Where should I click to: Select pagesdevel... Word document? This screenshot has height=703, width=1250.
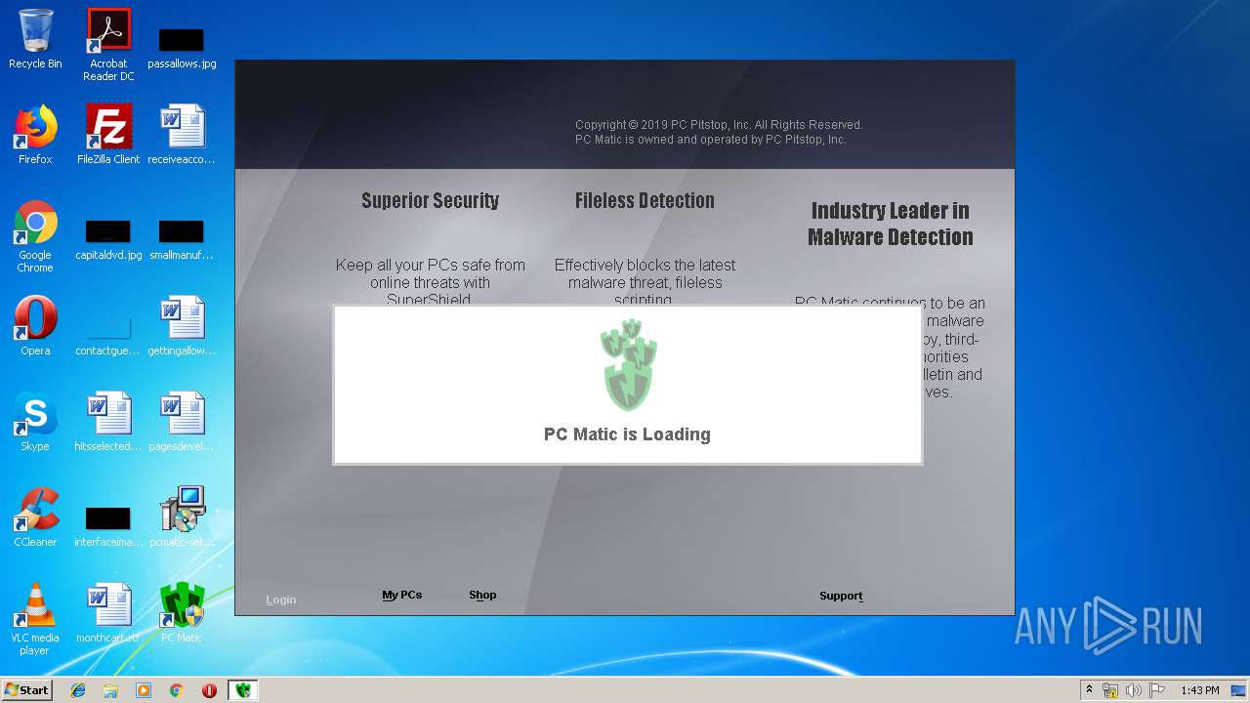pos(182,422)
